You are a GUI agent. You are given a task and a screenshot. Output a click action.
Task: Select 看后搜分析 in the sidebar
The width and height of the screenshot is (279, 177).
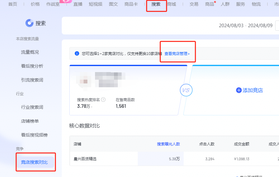click(x=32, y=66)
